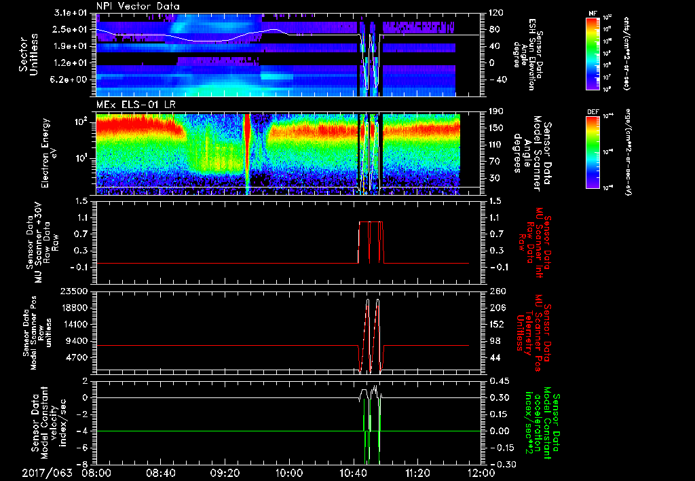Select the NPI Vector Data panel title

[138, 5]
